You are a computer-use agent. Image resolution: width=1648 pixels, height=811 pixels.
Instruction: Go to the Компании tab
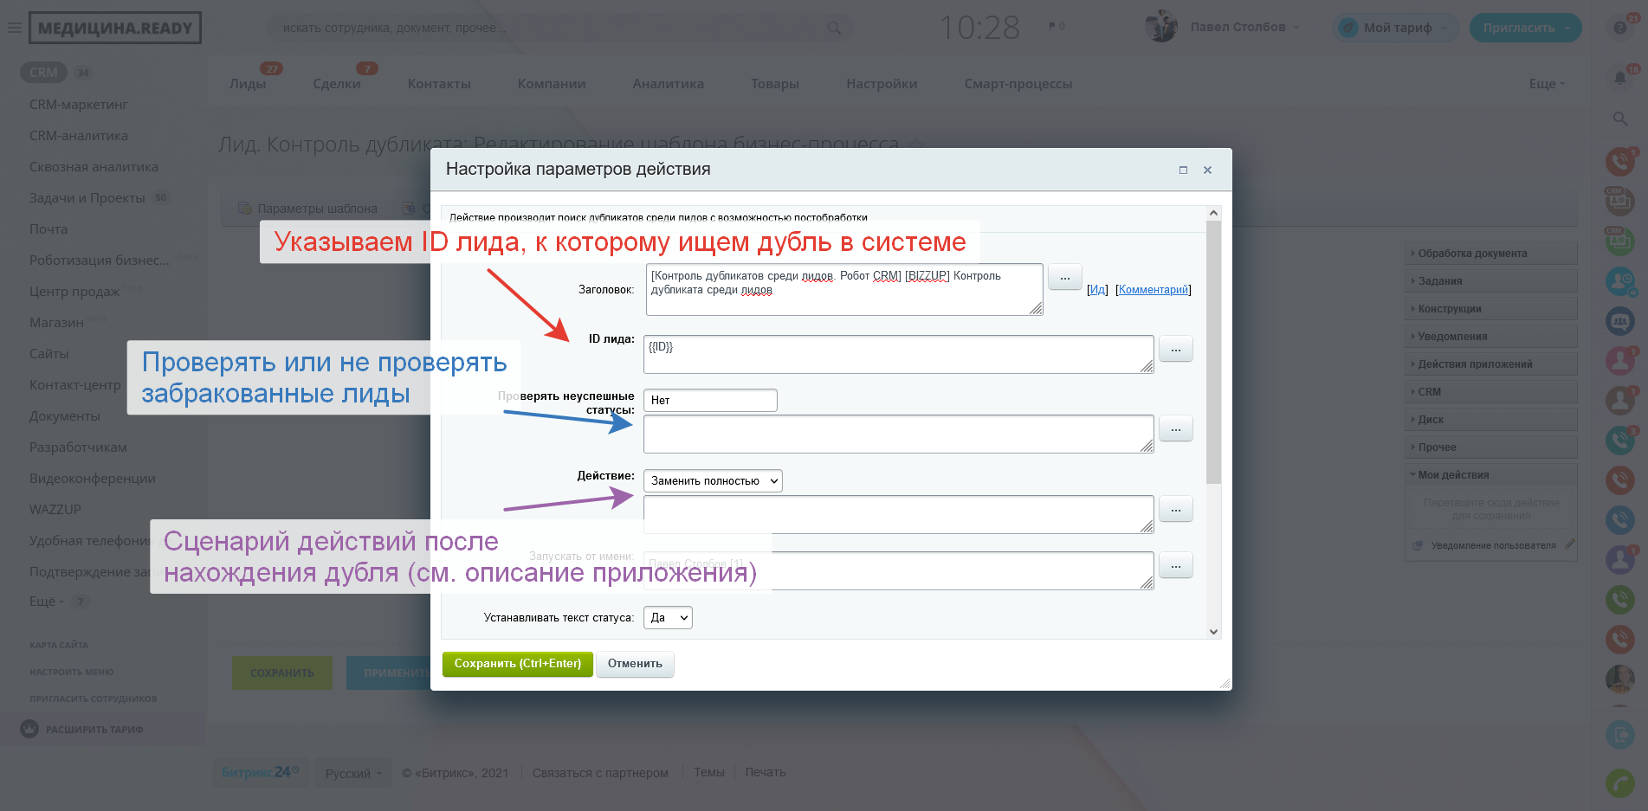coord(552,84)
